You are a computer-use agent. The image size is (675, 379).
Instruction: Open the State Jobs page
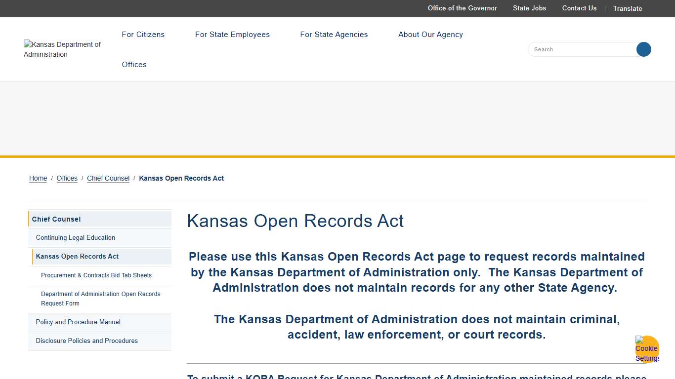(529, 8)
